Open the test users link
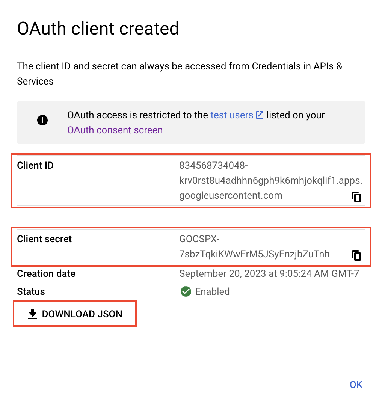The width and height of the screenshot is (382, 406). coord(232,115)
